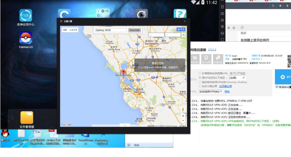This screenshot has height=157, width=291.
Task: Select 所有网络请求使用VPN radio option
Action: coord(200,73)
